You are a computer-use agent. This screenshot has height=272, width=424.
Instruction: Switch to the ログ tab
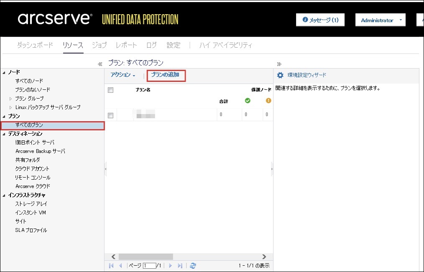tap(151, 45)
